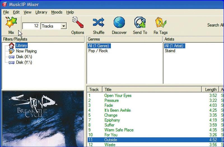Select track Warm Safe Place

tap(156, 130)
